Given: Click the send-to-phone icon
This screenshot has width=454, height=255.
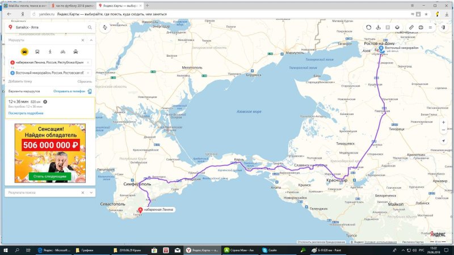Looking at the screenshot, I should tap(90, 91).
